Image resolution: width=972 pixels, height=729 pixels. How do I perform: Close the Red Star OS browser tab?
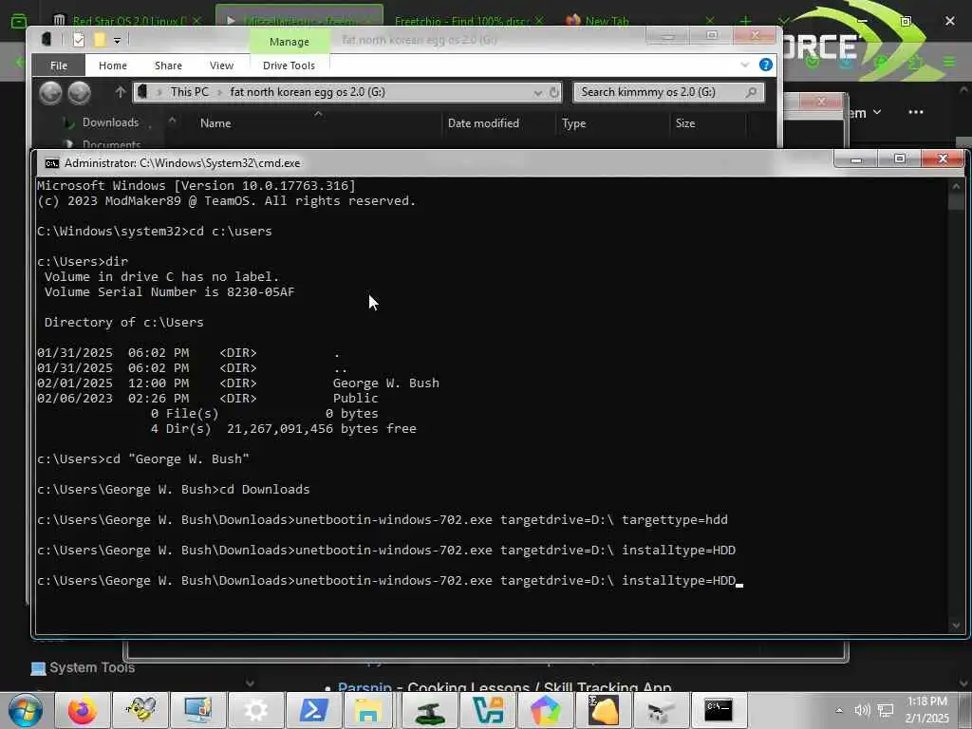click(x=196, y=21)
